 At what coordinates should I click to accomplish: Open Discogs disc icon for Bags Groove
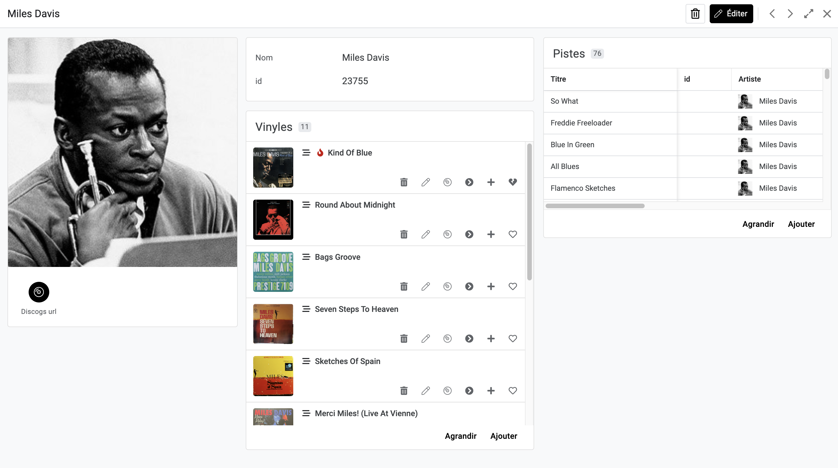447,286
